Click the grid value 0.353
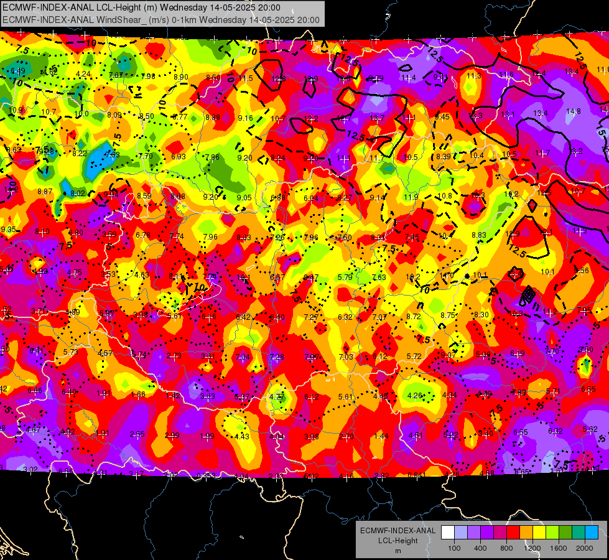Screen dimensions: 609x560 point(205,475)
